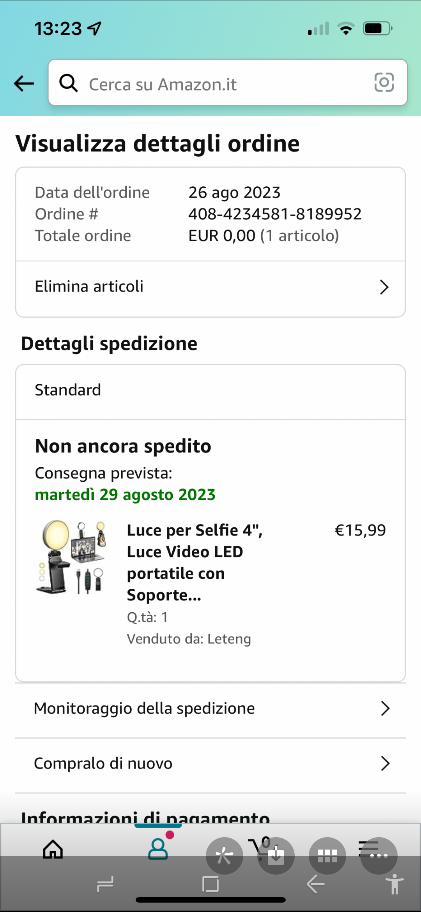This screenshot has width=421, height=912.
Task: Tap the double-arrow icon in bottom overlay
Action: pos(105,884)
